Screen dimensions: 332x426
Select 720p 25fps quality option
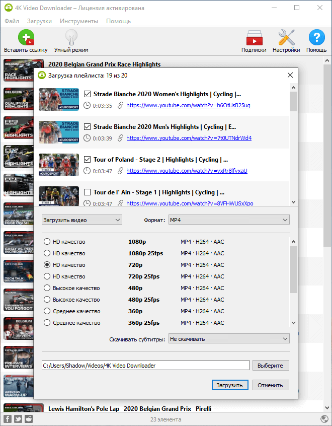coord(47,276)
